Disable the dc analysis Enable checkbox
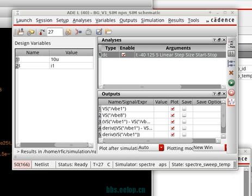This screenshot has height=196, width=252. (x=124, y=54)
